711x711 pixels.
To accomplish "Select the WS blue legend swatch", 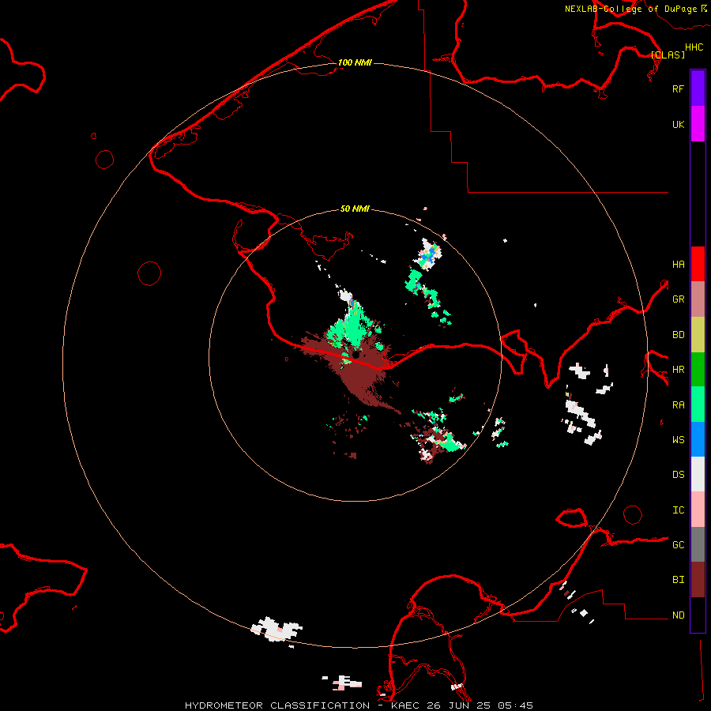I will pos(698,439).
